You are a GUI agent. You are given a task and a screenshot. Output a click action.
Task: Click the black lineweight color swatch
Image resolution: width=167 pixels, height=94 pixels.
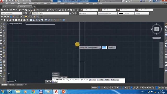121,13
